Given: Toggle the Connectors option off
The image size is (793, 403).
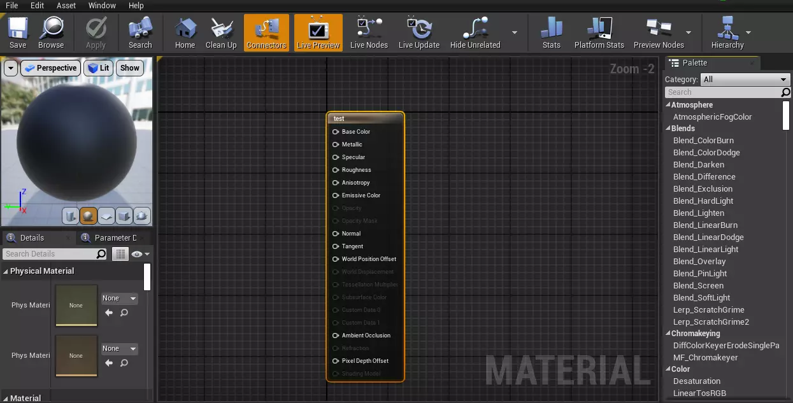Looking at the screenshot, I should [266, 32].
